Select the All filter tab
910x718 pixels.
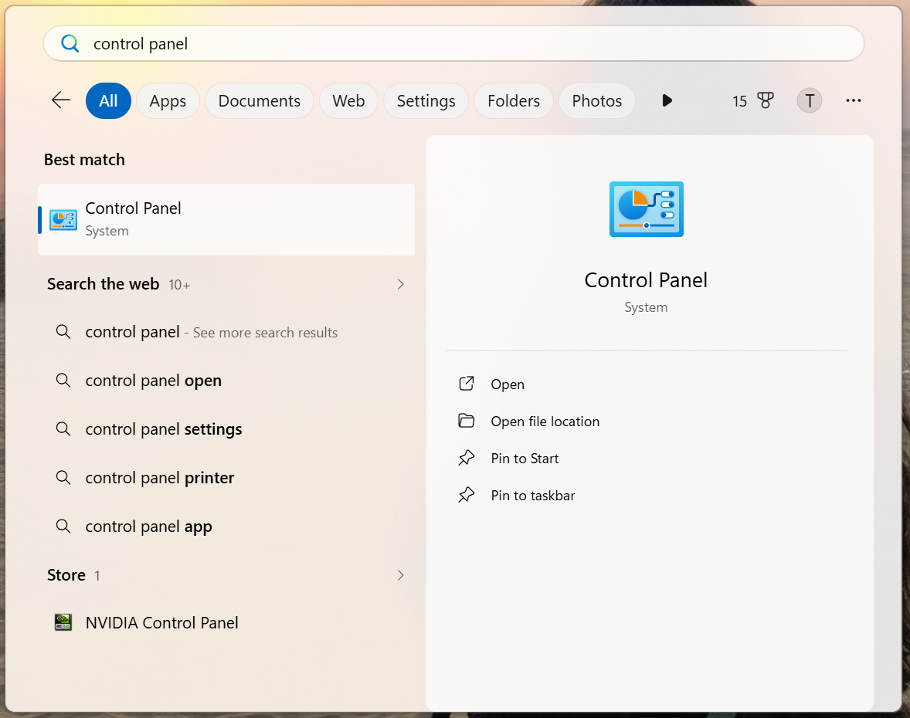(x=108, y=101)
